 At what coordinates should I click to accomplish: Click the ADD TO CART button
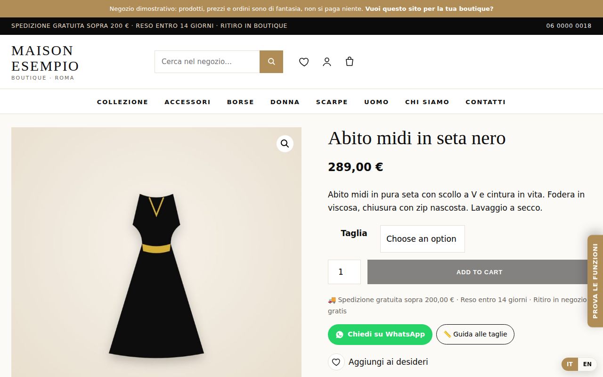479,272
